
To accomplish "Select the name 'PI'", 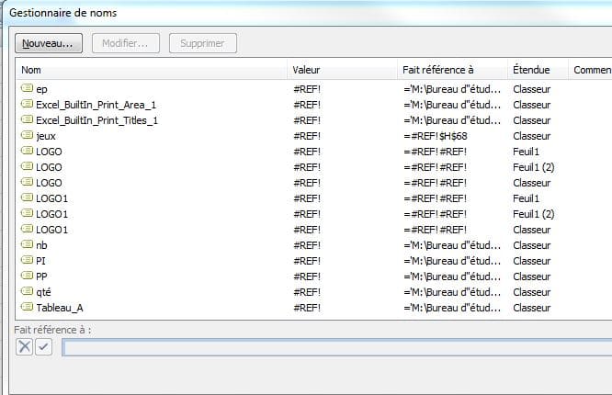I will (40, 261).
